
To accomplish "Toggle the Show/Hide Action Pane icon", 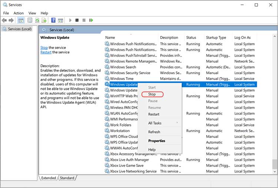I will 61,20.
